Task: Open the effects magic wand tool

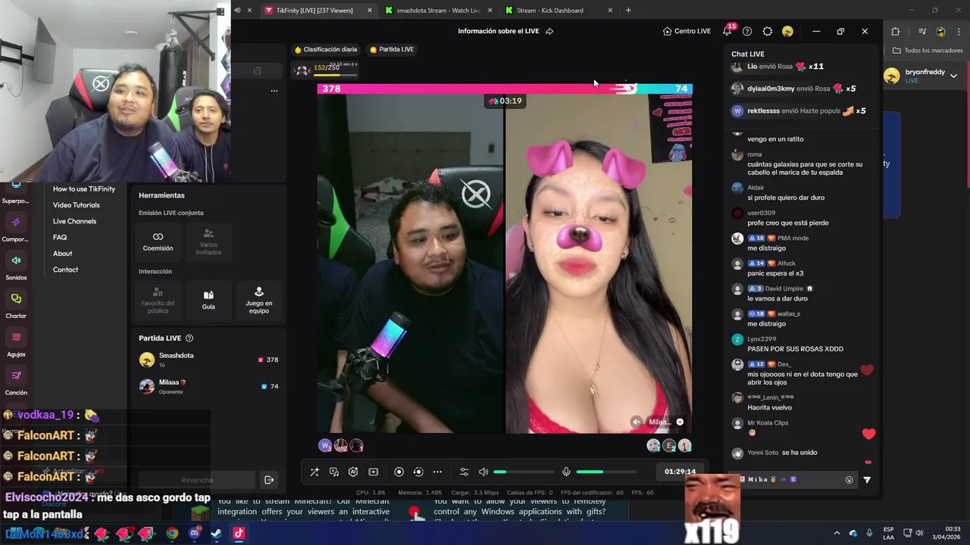Action: coord(314,472)
